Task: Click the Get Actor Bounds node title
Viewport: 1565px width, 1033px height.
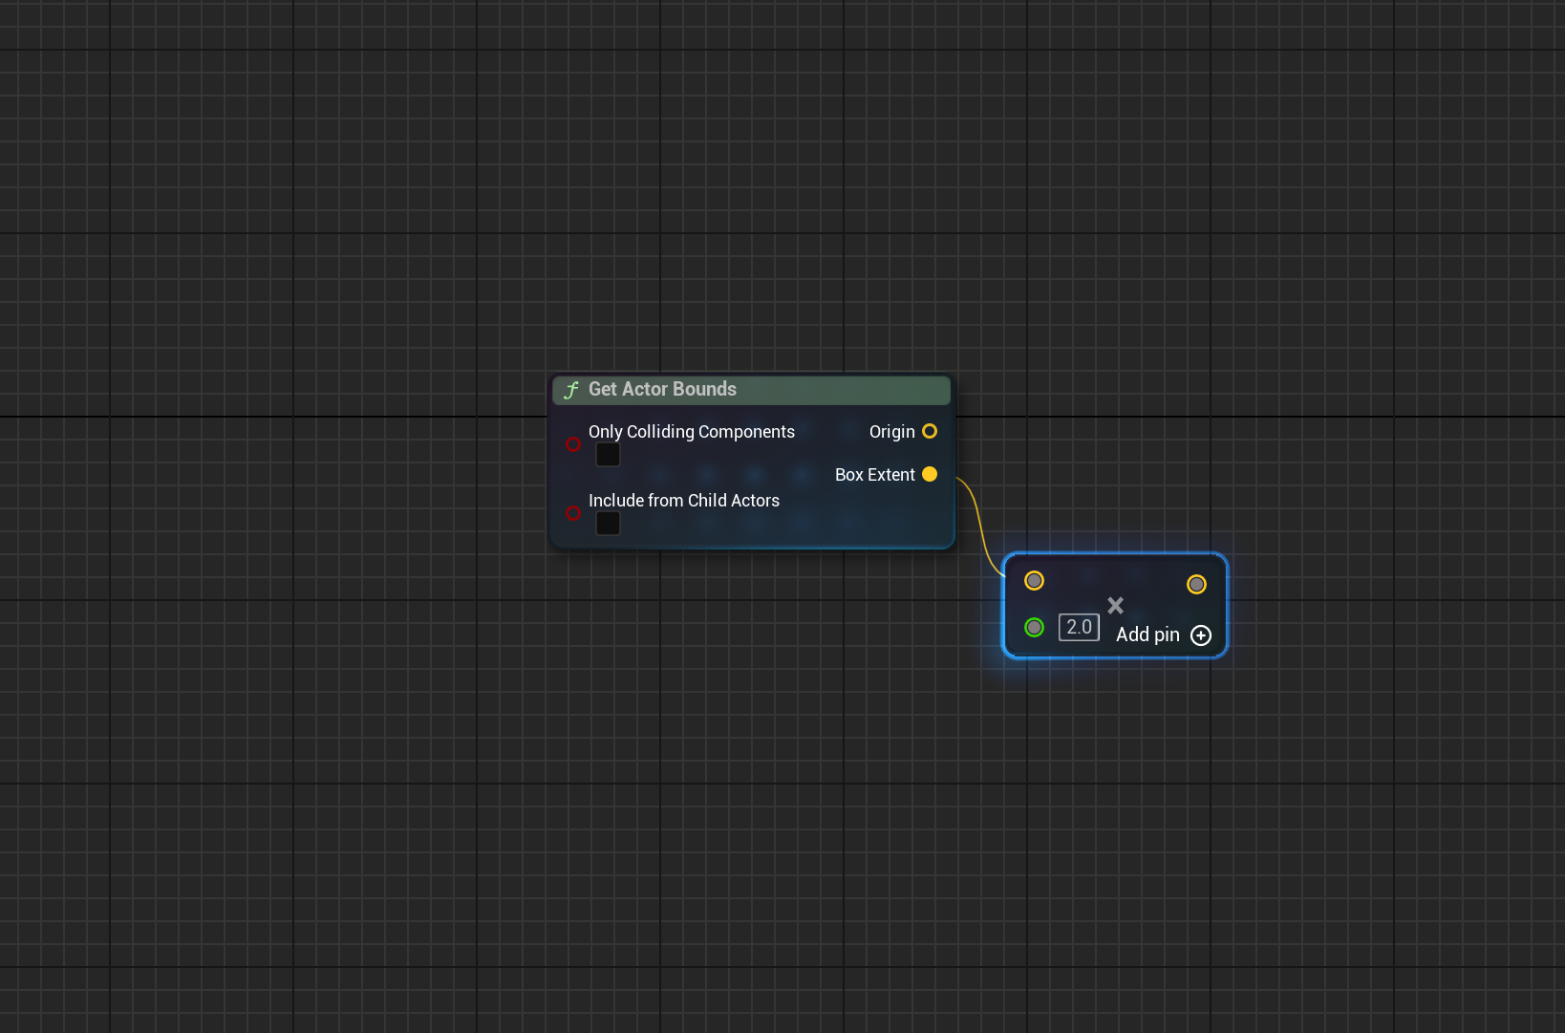Action: pyautogui.click(x=662, y=389)
